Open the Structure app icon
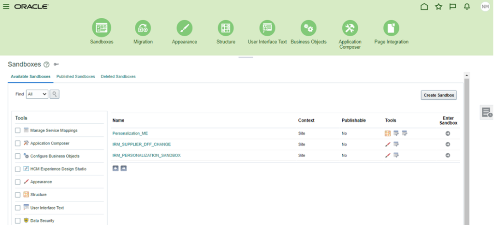 pyautogui.click(x=226, y=28)
